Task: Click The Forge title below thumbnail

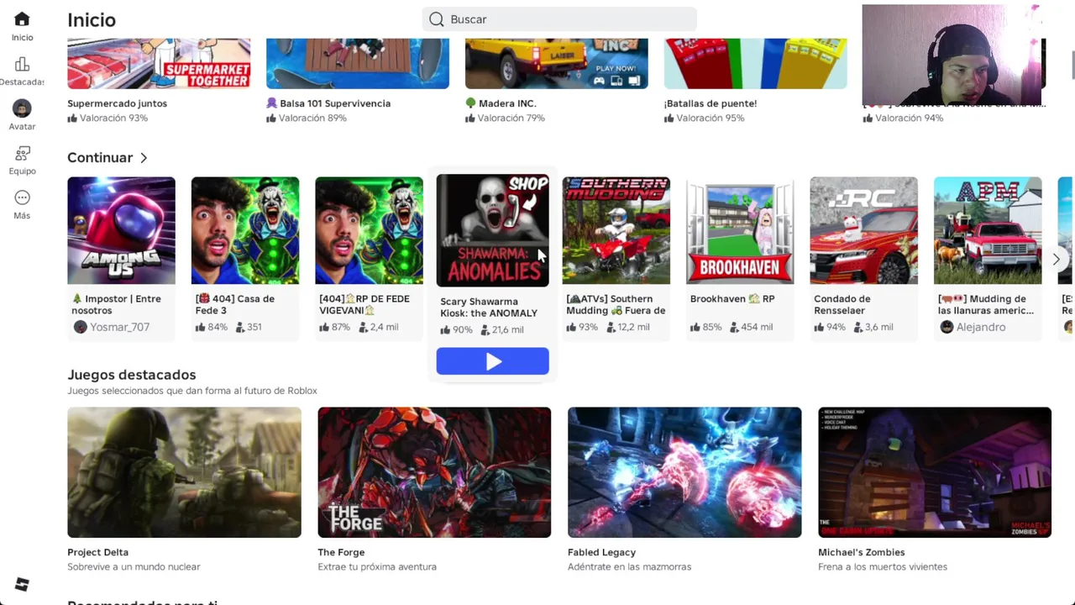Action: coord(341,552)
